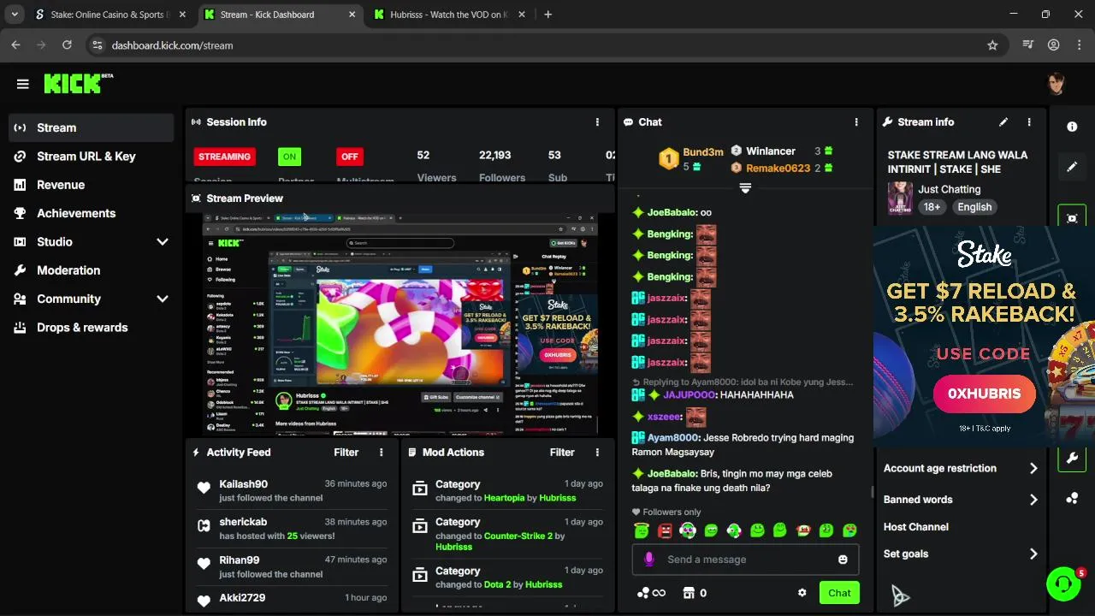The image size is (1095, 616).
Task: Click the purple microphone icon
Action: pyautogui.click(x=649, y=560)
